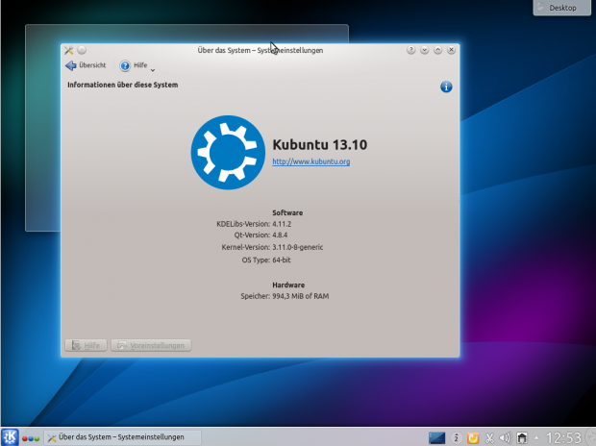This screenshot has width=596, height=446.
Task: Open the window menu tools icon in titlebar
Action: pyautogui.click(x=69, y=50)
